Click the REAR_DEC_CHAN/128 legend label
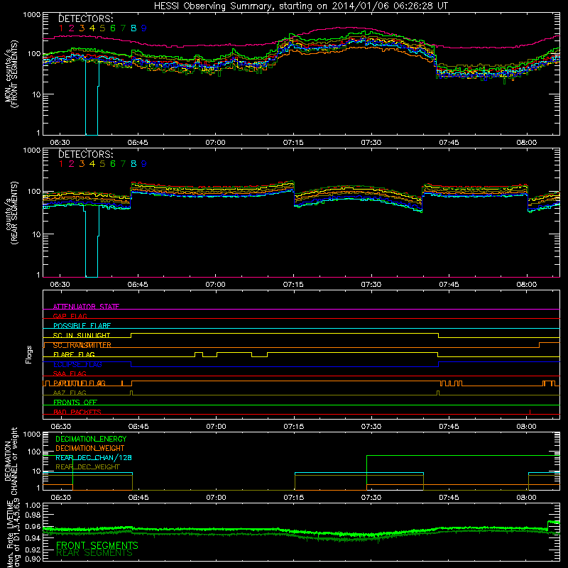Screen dimensions: 568x568 click(94, 457)
